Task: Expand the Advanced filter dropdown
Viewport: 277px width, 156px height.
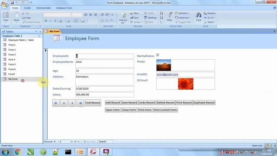Action: [183, 18]
